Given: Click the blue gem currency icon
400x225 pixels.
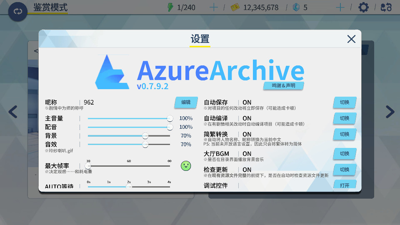Looking at the screenshot, I should 296,7.
